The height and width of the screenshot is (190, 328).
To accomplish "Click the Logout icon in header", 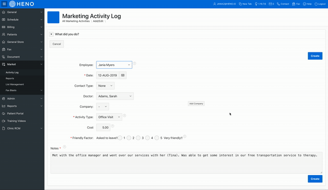I will click(x=316, y=4).
